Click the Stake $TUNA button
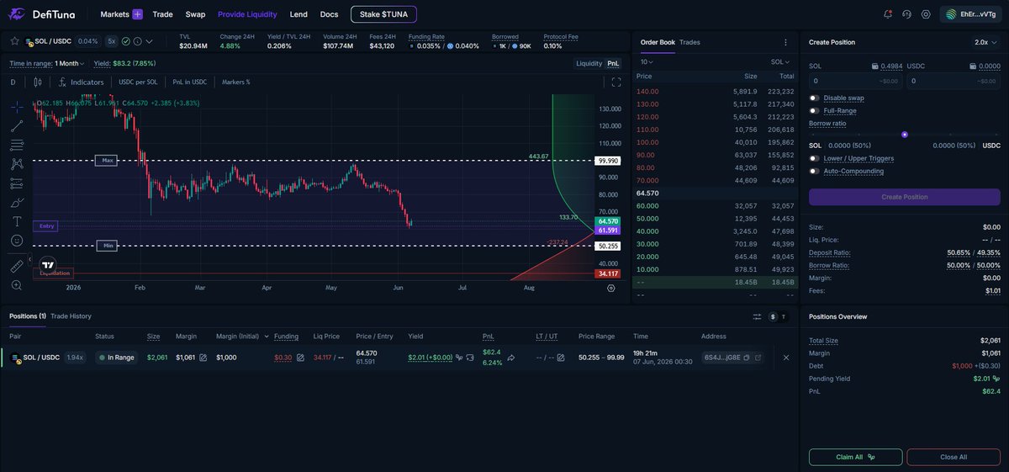 click(383, 14)
